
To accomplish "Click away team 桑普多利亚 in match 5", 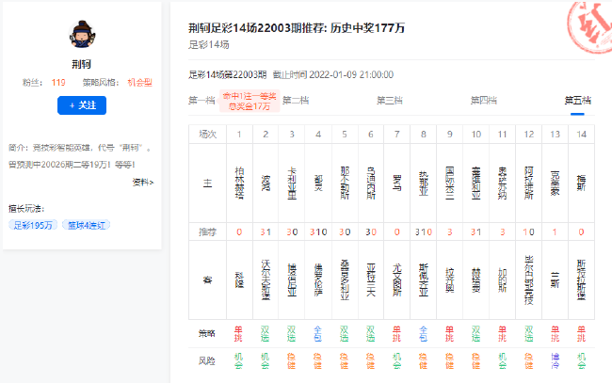I will pyautogui.click(x=345, y=280).
